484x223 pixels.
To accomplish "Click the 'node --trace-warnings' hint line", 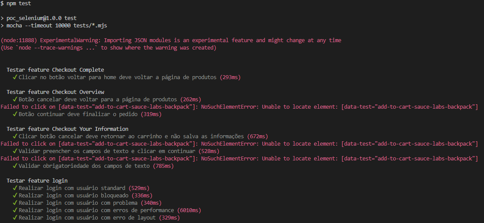I will tap(108, 48).
